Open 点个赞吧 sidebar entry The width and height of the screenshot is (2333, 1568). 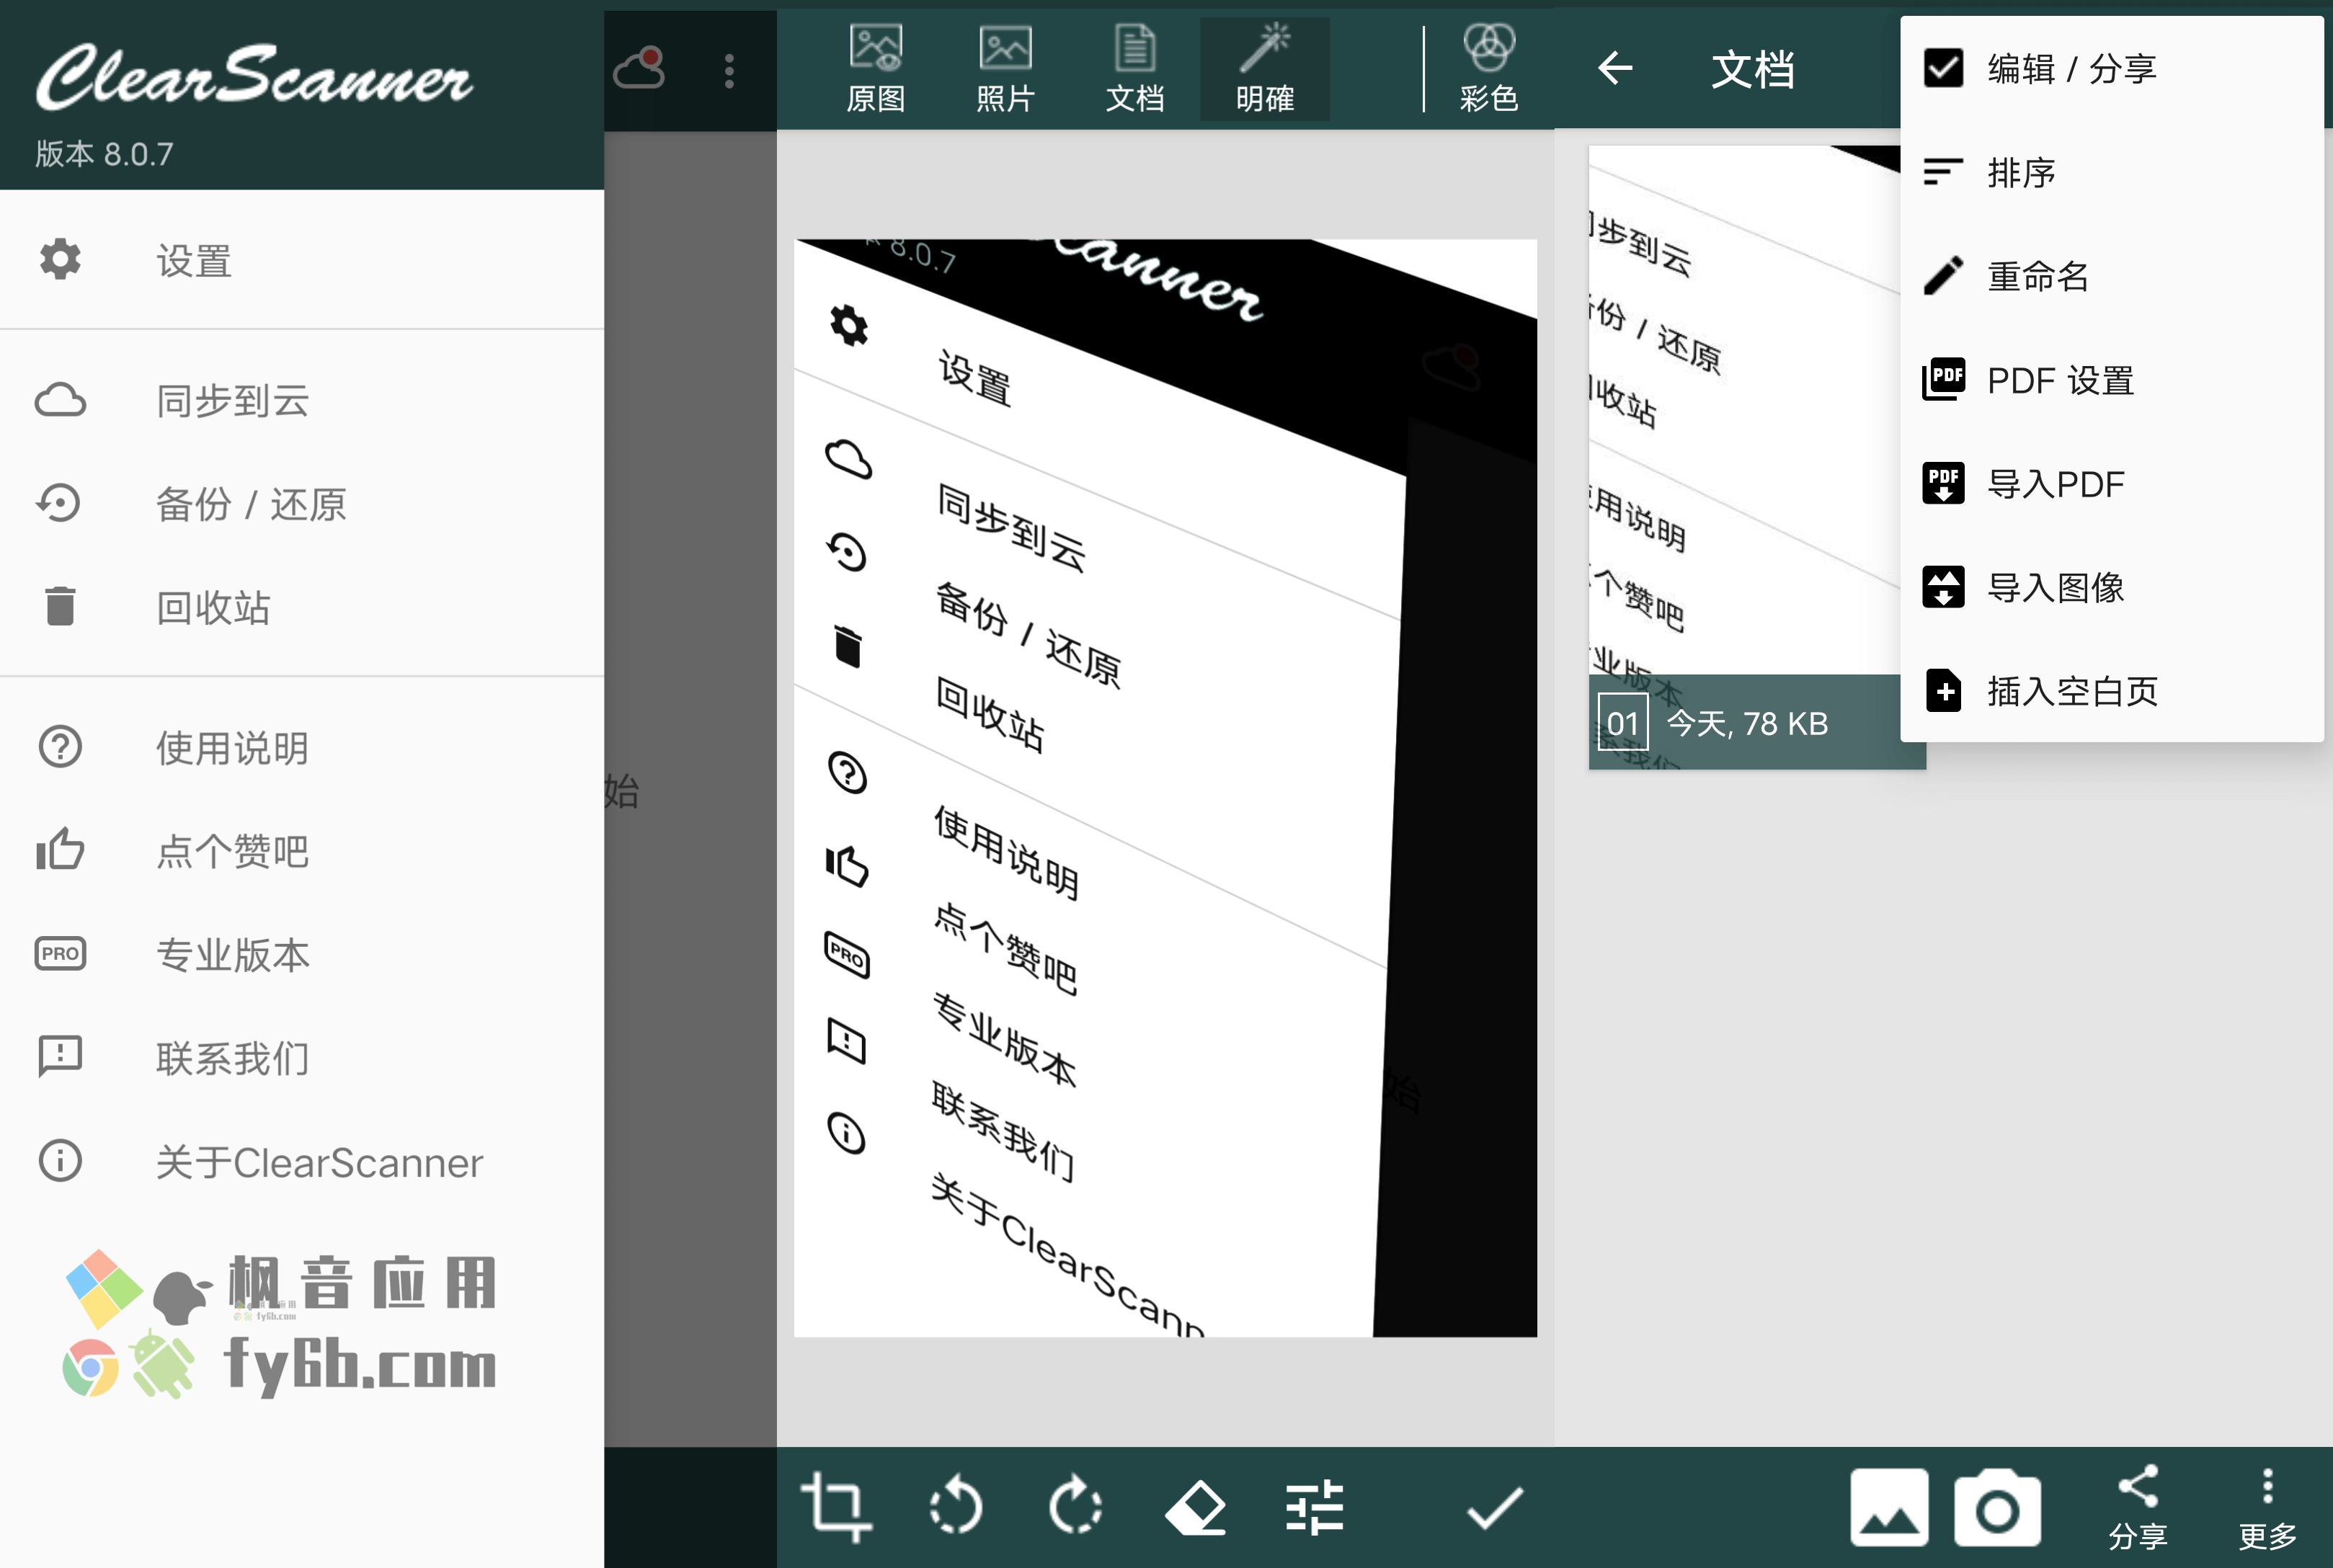302,850
